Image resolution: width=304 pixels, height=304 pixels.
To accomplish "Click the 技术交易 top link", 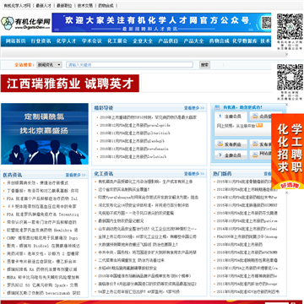I will (85, 6).
